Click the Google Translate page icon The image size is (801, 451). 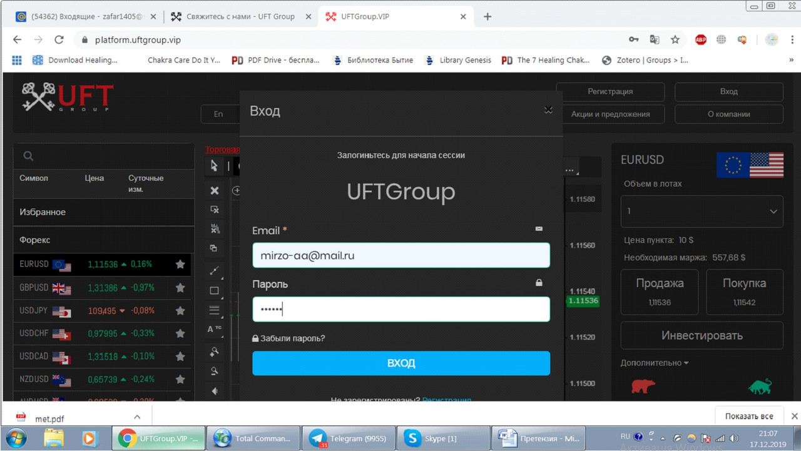(x=655, y=39)
